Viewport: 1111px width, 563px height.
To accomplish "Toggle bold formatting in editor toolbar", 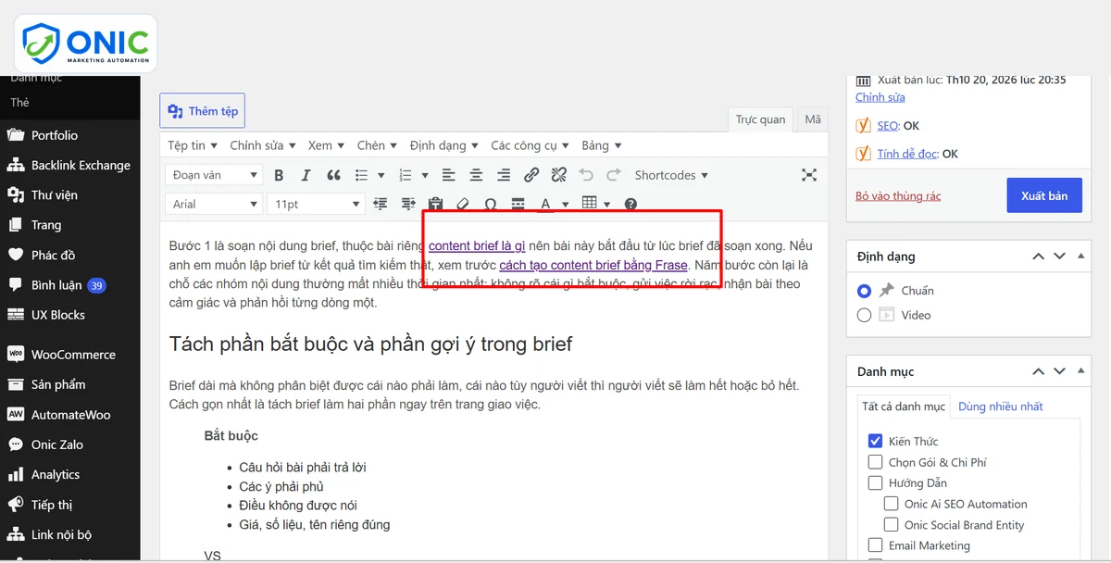I will pos(279,175).
